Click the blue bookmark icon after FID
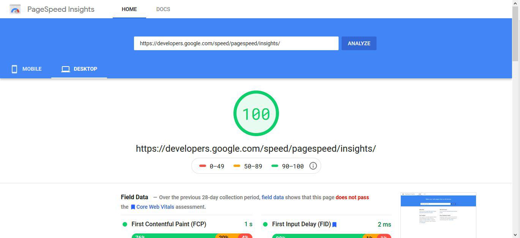 tap(334, 225)
